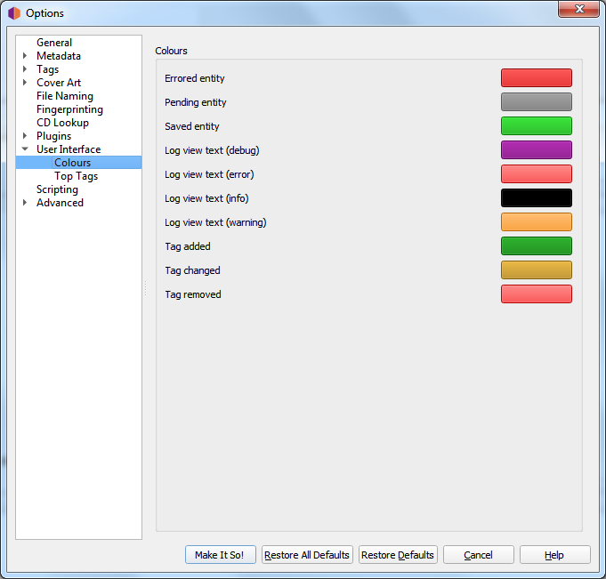Click the Tag changed colour swatch
606x579 pixels.
pos(536,270)
